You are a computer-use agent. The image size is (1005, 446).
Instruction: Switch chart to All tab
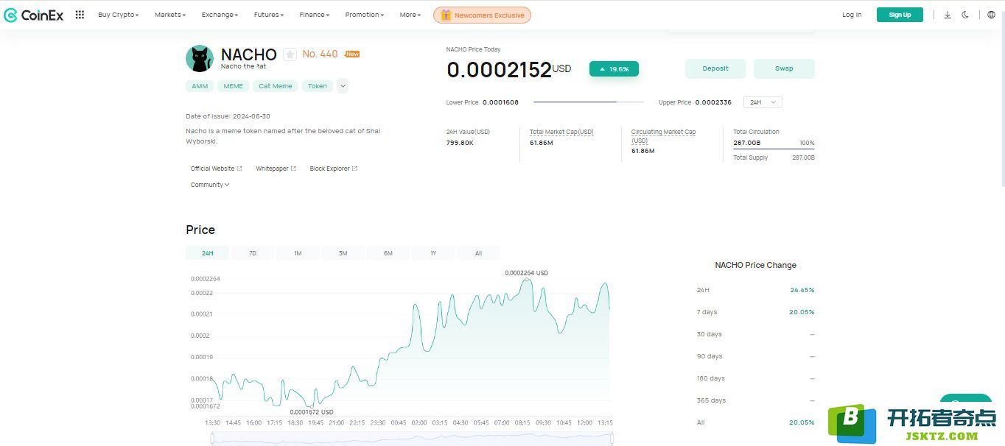point(478,253)
